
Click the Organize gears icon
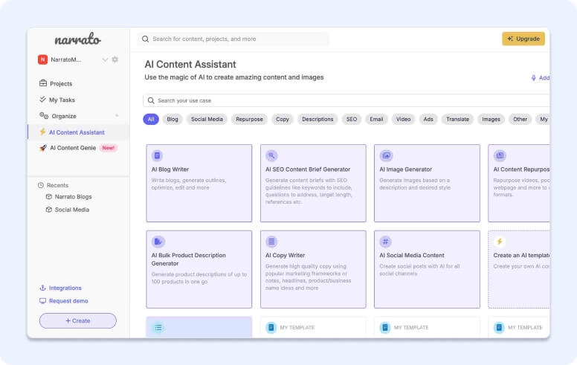(x=44, y=115)
